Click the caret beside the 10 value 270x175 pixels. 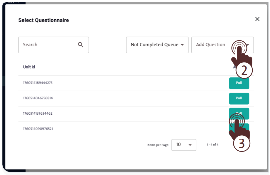pos(190,145)
